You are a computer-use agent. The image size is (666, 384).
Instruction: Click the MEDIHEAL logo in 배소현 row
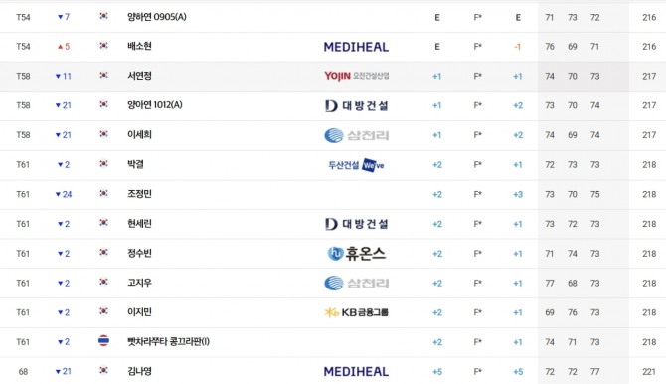[356, 47]
